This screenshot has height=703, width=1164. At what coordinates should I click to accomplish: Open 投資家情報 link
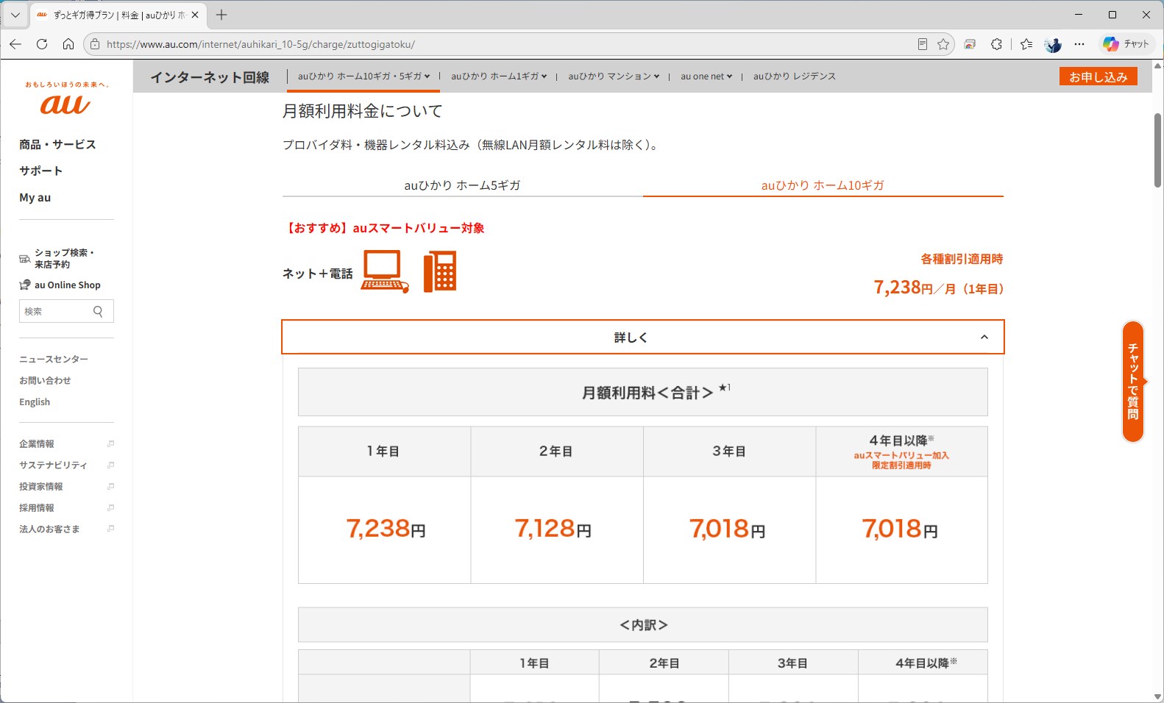(66, 486)
